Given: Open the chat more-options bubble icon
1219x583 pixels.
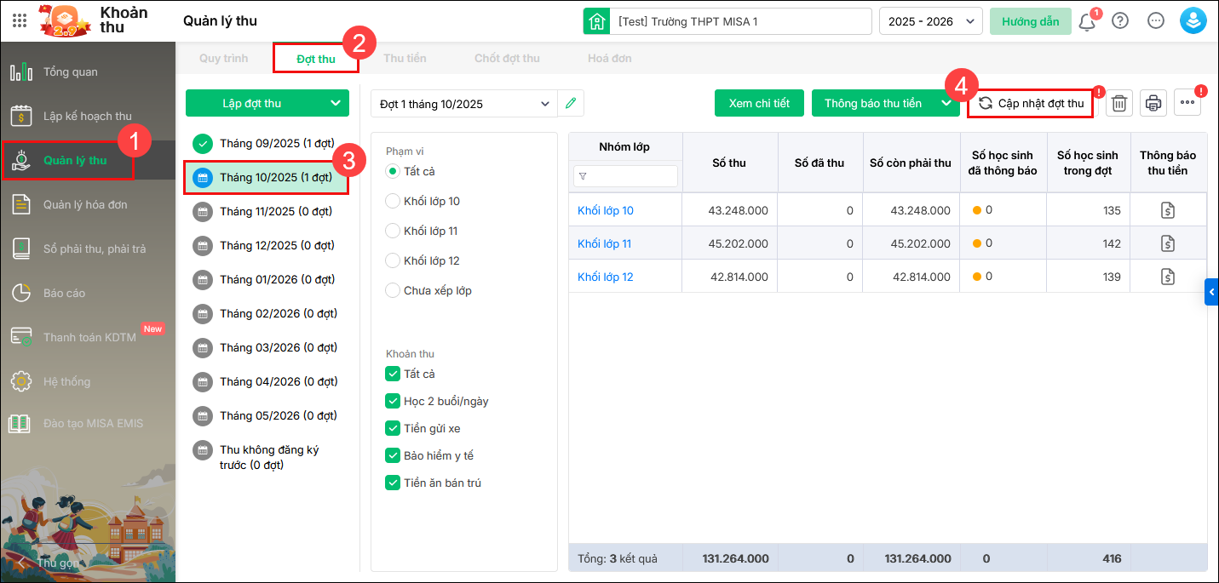Looking at the screenshot, I should pyautogui.click(x=1156, y=21).
